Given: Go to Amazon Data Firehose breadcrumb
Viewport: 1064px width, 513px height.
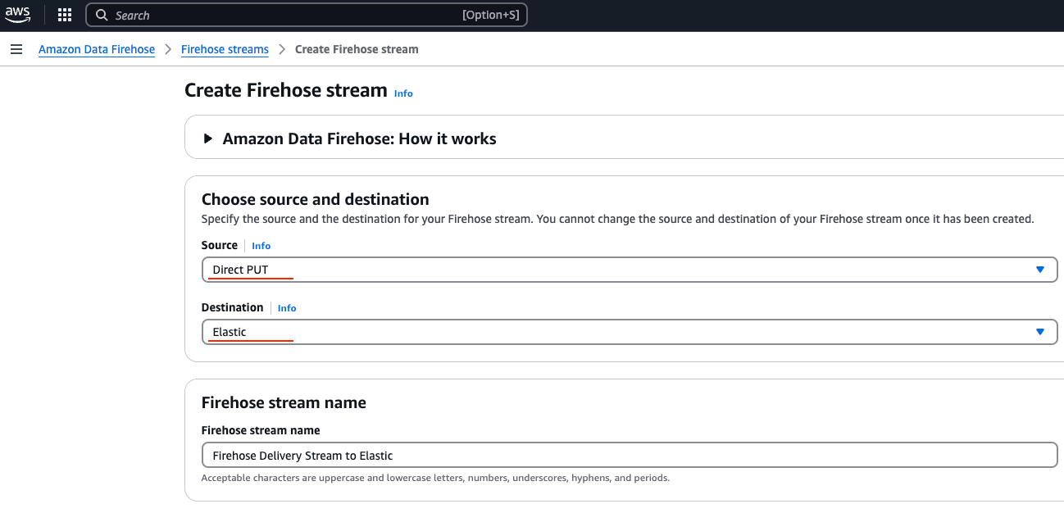Looking at the screenshot, I should coord(97,49).
